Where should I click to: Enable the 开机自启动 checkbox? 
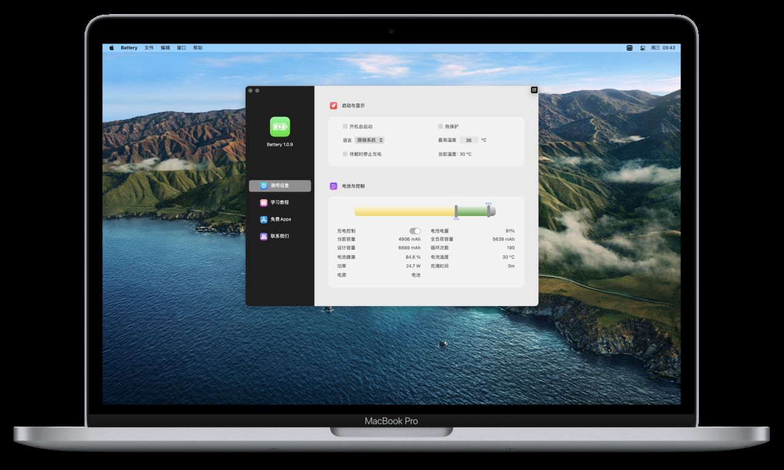coord(345,127)
